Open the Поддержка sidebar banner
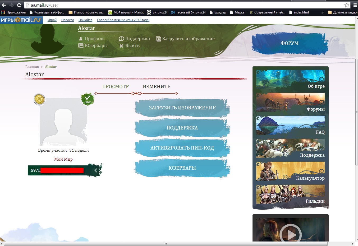Viewport: 358px width, 246px height. [x=290, y=148]
